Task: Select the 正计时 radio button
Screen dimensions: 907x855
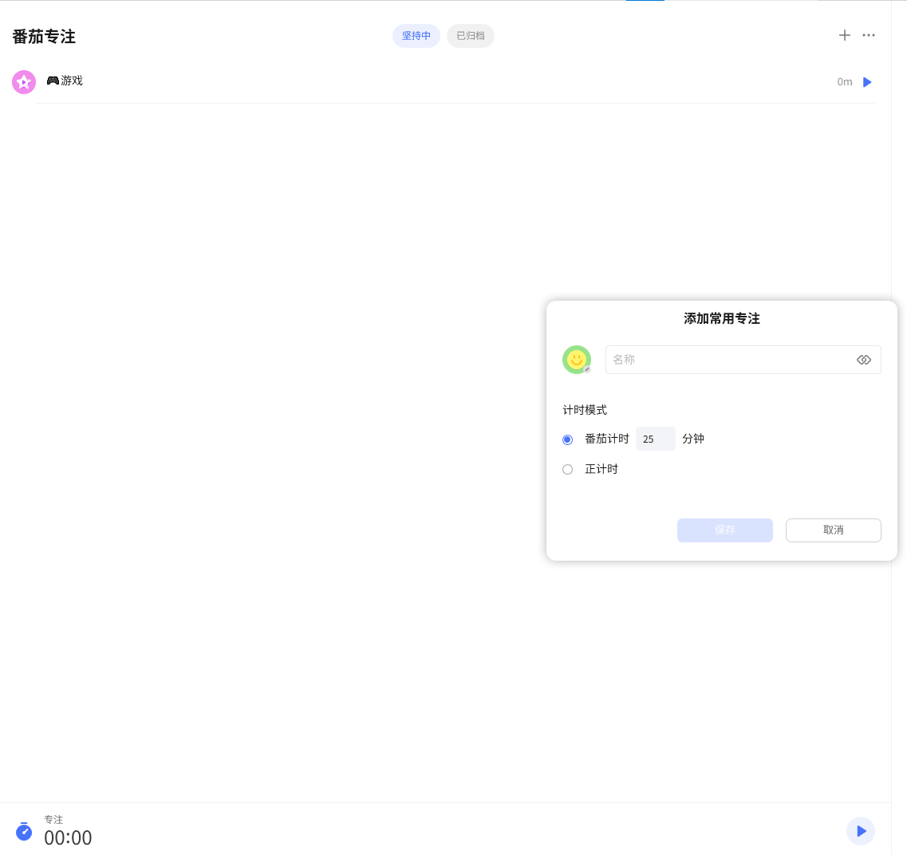Action: click(568, 470)
